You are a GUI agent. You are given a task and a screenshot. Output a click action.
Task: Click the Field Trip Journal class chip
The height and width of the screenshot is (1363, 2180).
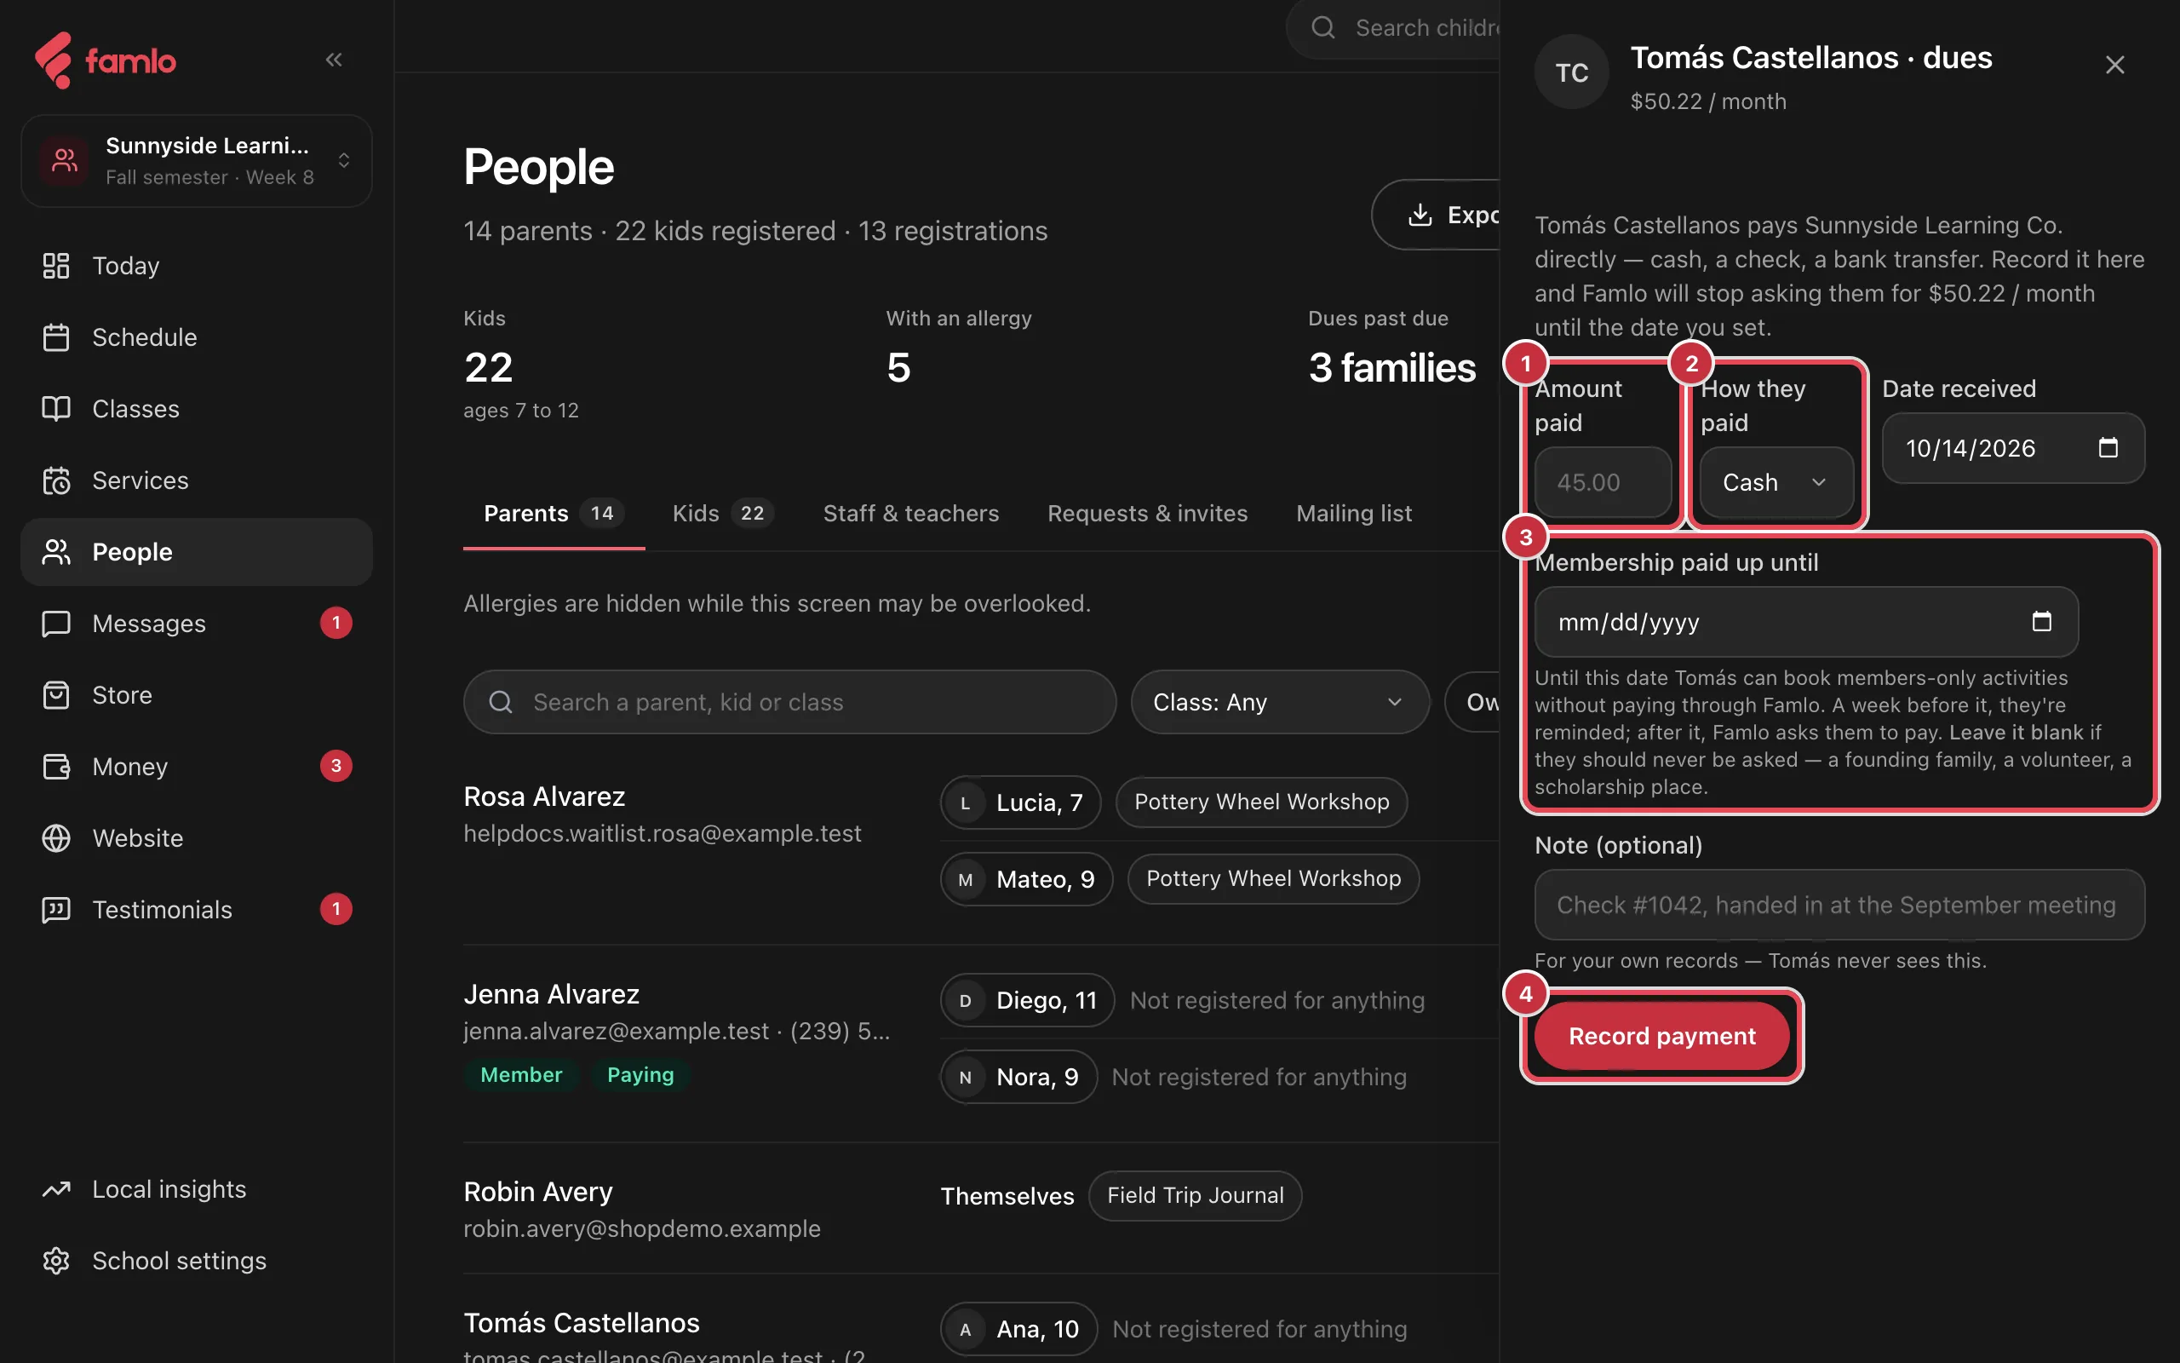(x=1195, y=1195)
